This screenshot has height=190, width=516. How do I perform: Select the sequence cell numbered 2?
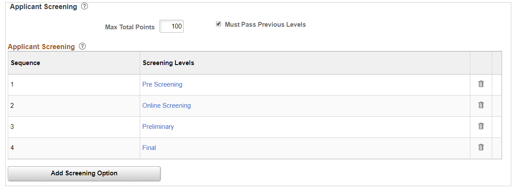pyautogui.click(x=74, y=106)
